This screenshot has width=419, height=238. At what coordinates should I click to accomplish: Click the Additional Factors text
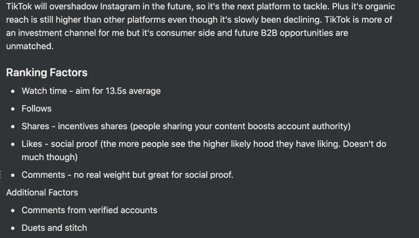42,193
